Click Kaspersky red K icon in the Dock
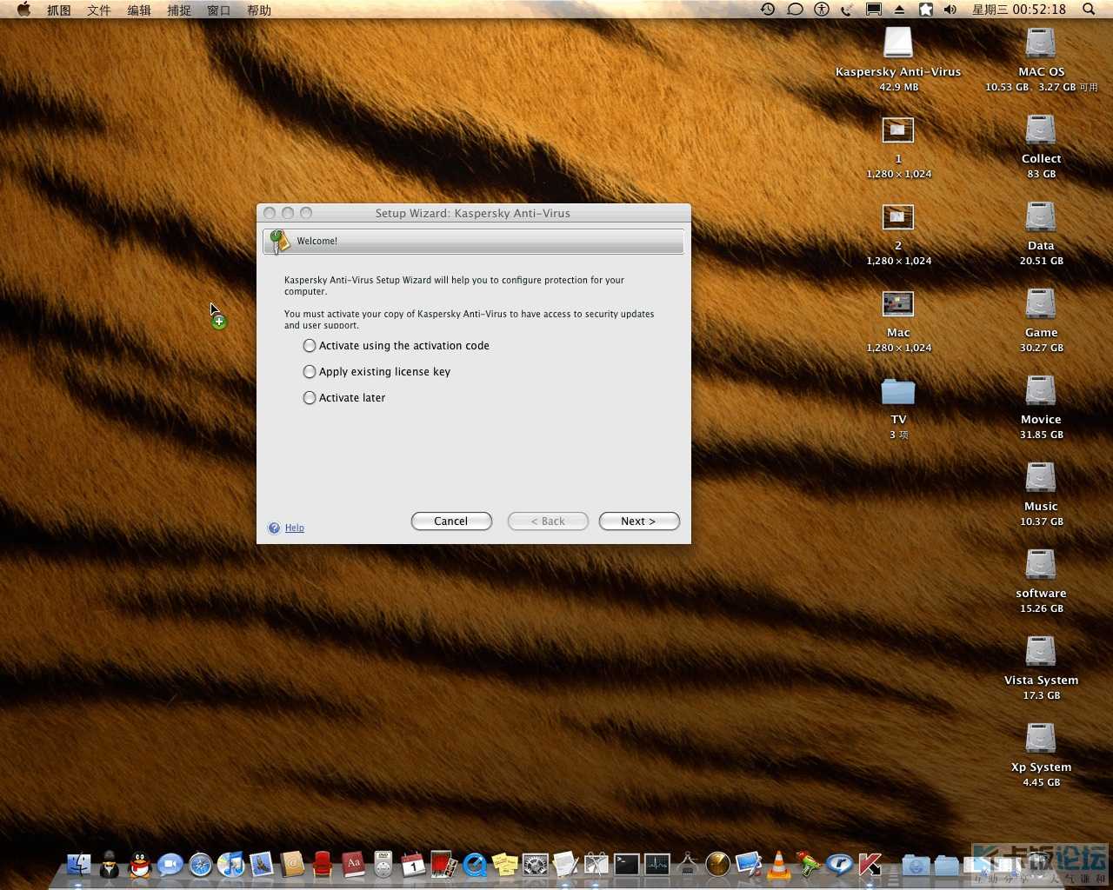This screenshot has height=890, width=1113. click(870, 864)
